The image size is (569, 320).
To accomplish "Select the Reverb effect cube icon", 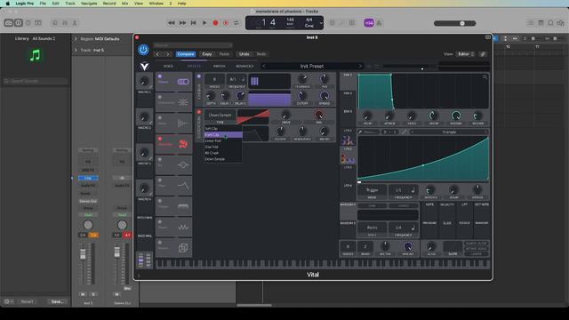I will (183, 248).
